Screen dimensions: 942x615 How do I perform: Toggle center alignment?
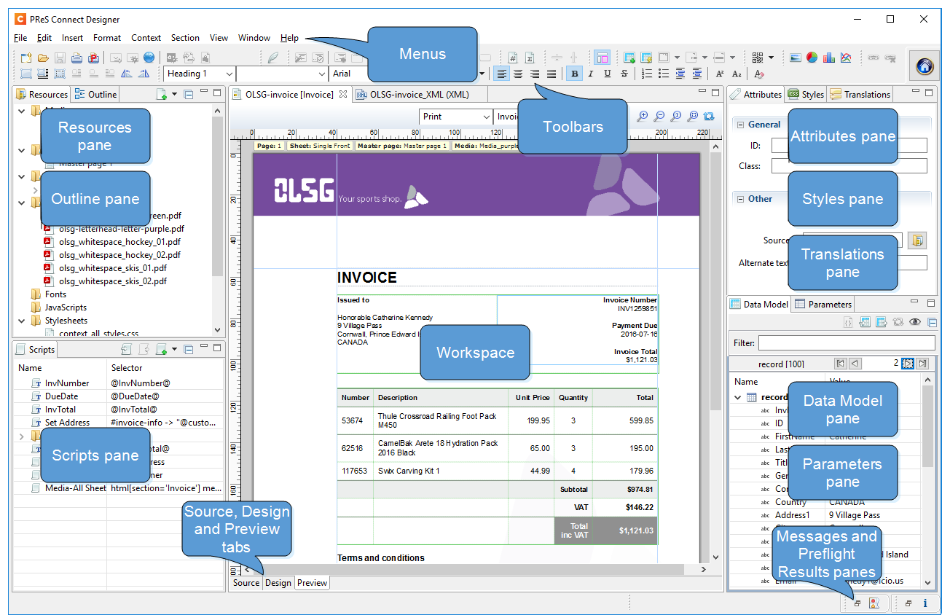coord(518,74)
